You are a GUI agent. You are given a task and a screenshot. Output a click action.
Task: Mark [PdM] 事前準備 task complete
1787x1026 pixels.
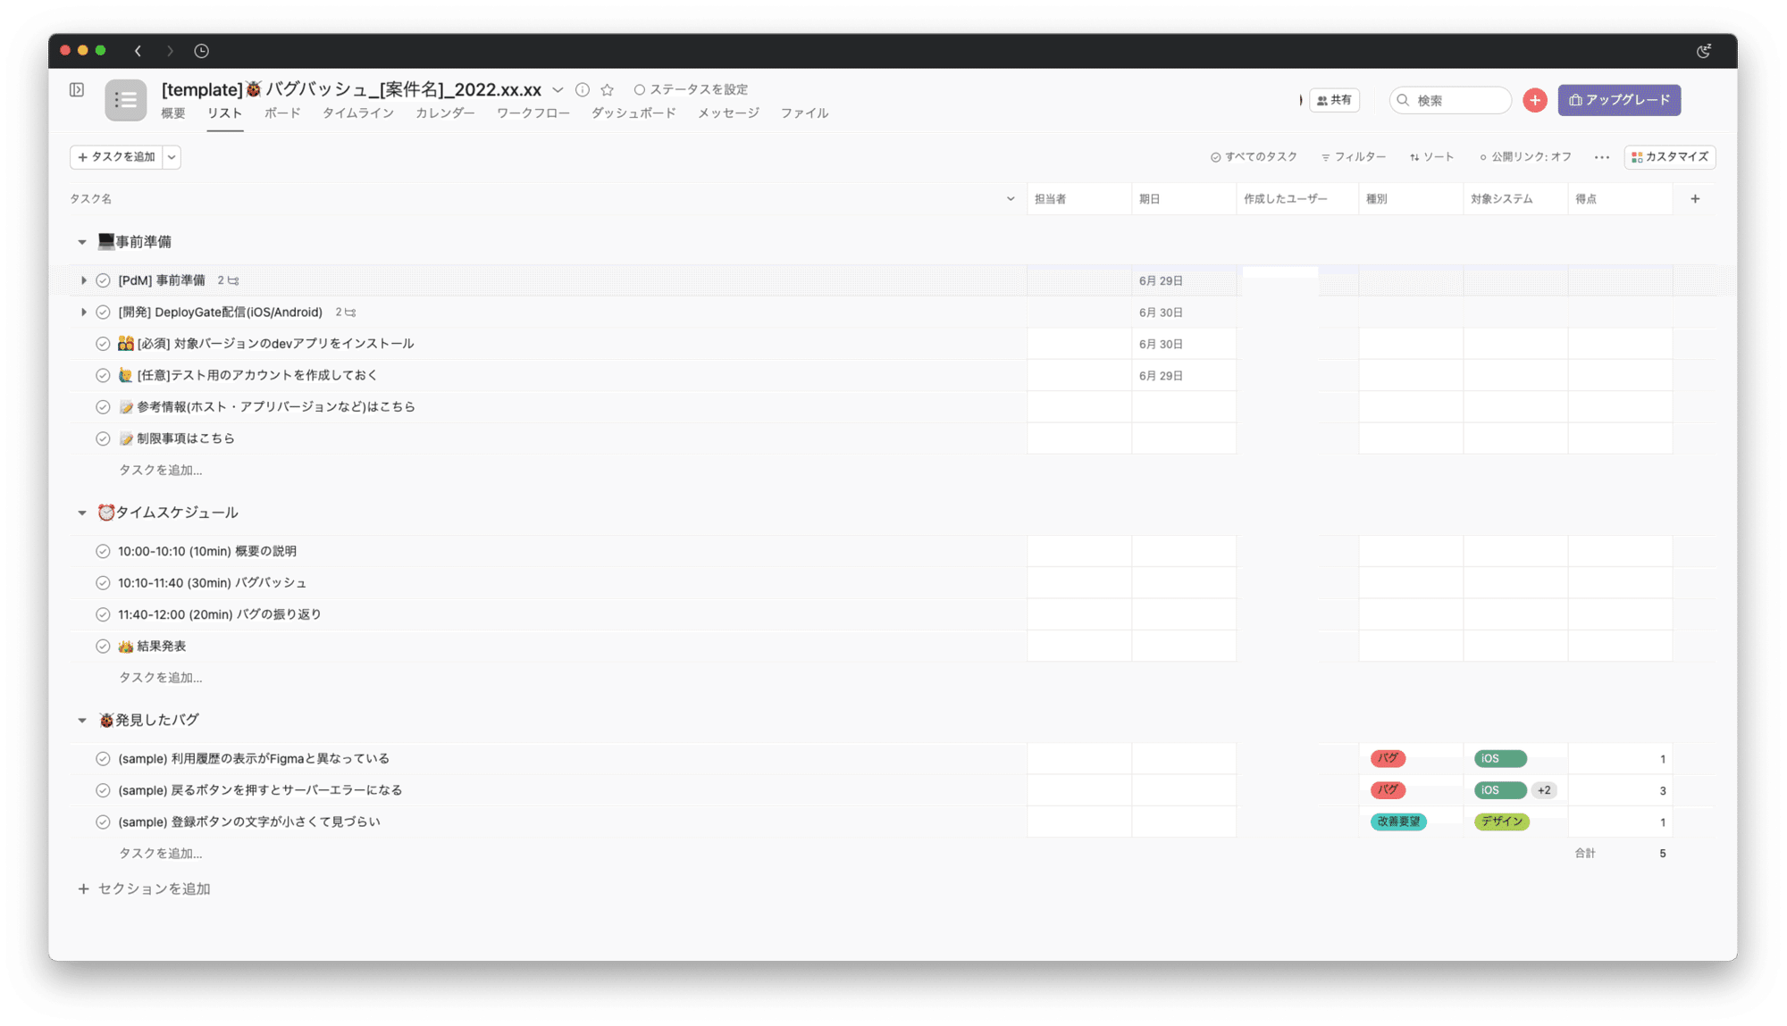(103, 280)
